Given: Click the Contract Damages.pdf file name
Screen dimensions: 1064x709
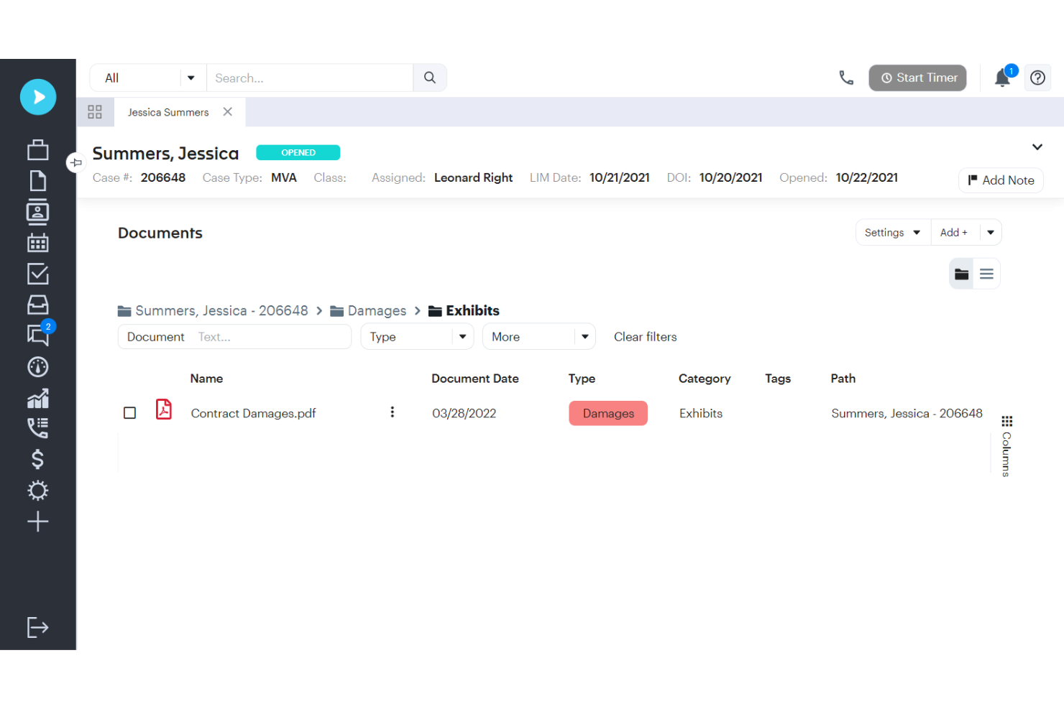Looking at the screenshot, I should coord(253,413).
